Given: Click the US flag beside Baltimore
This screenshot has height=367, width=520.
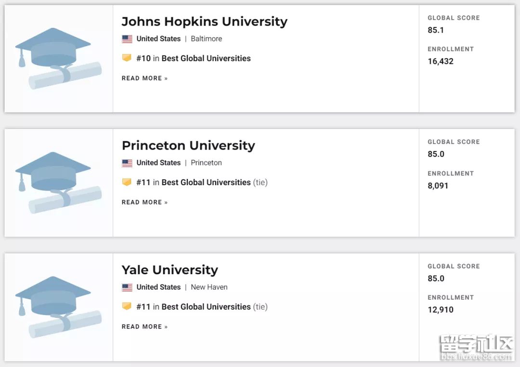Looking at the screenshot, I should click(127, 39).
